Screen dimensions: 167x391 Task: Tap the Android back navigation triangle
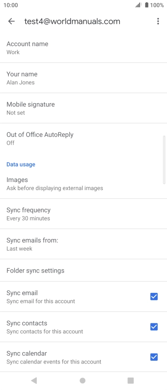[34, 380]
